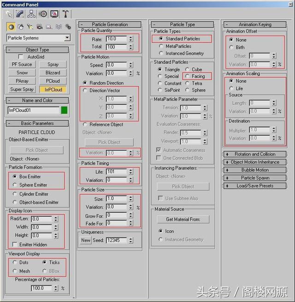Expand the Load/Save Presets rollout
295x302 pixels.
255,186
